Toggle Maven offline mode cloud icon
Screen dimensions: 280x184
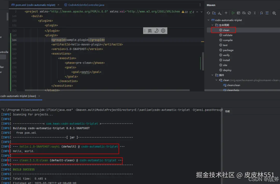[244, 13]
